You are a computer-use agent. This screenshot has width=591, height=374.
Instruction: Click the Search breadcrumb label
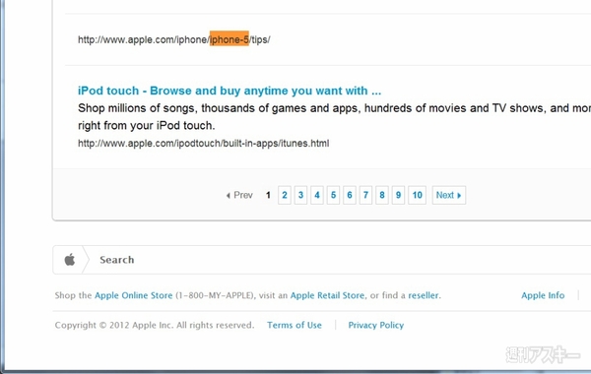click(x=117, y=260)
